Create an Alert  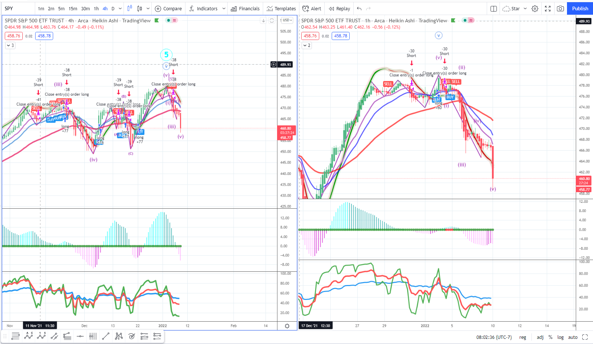point(312,8)
